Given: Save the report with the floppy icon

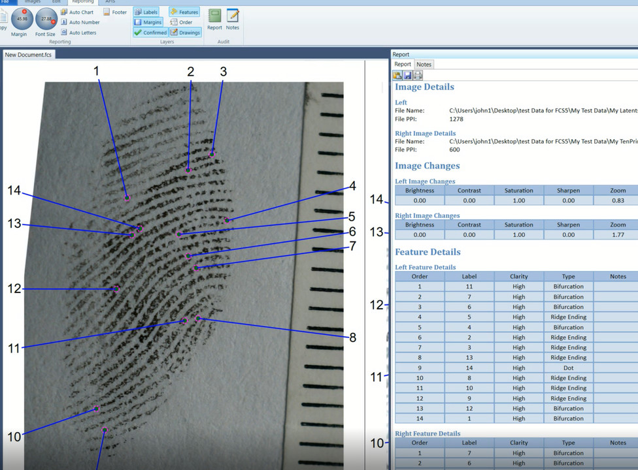Looking at the screenshot, I should tap(408, 75).
